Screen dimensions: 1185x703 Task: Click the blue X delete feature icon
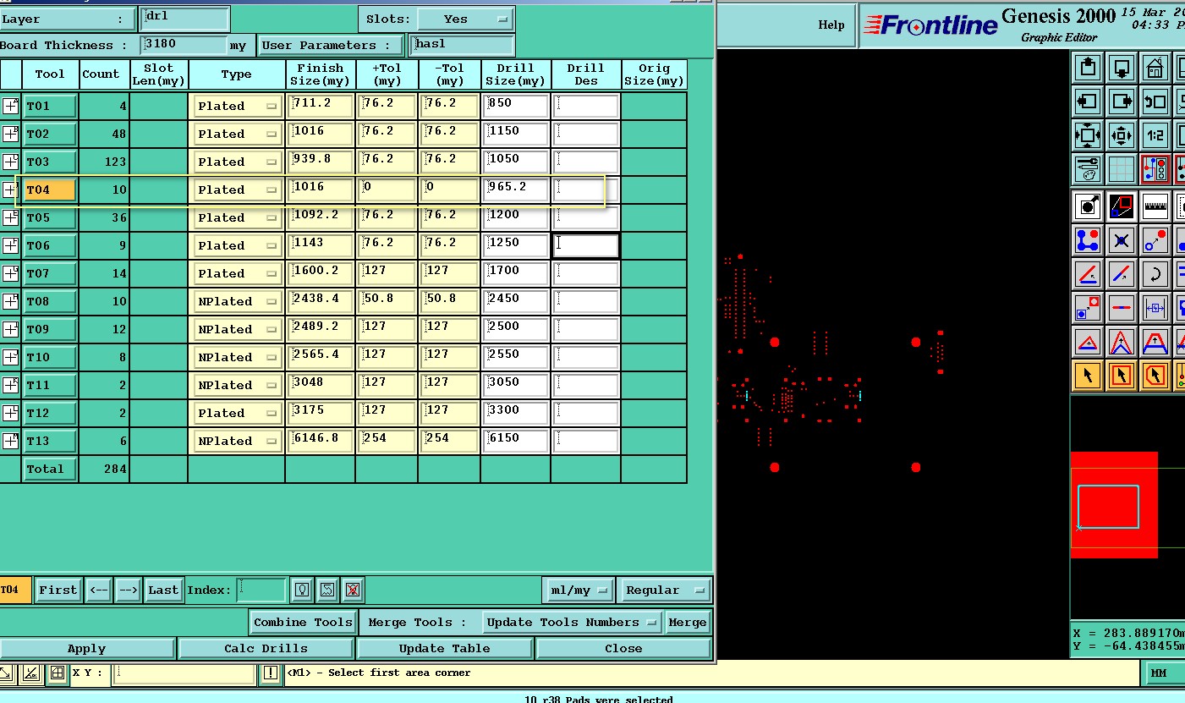(x=1122, y=240)
